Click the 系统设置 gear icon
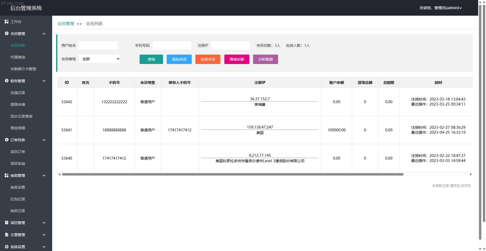 click(7, 247)
